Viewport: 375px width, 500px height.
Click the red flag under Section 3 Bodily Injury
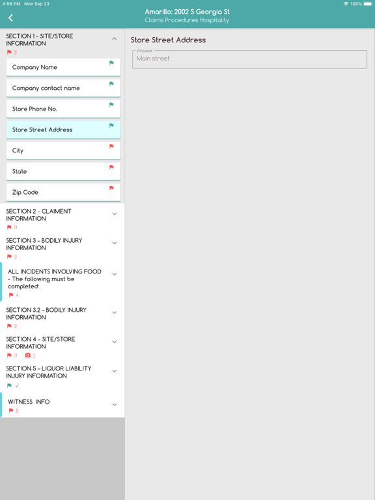click(x=9, y=257)
